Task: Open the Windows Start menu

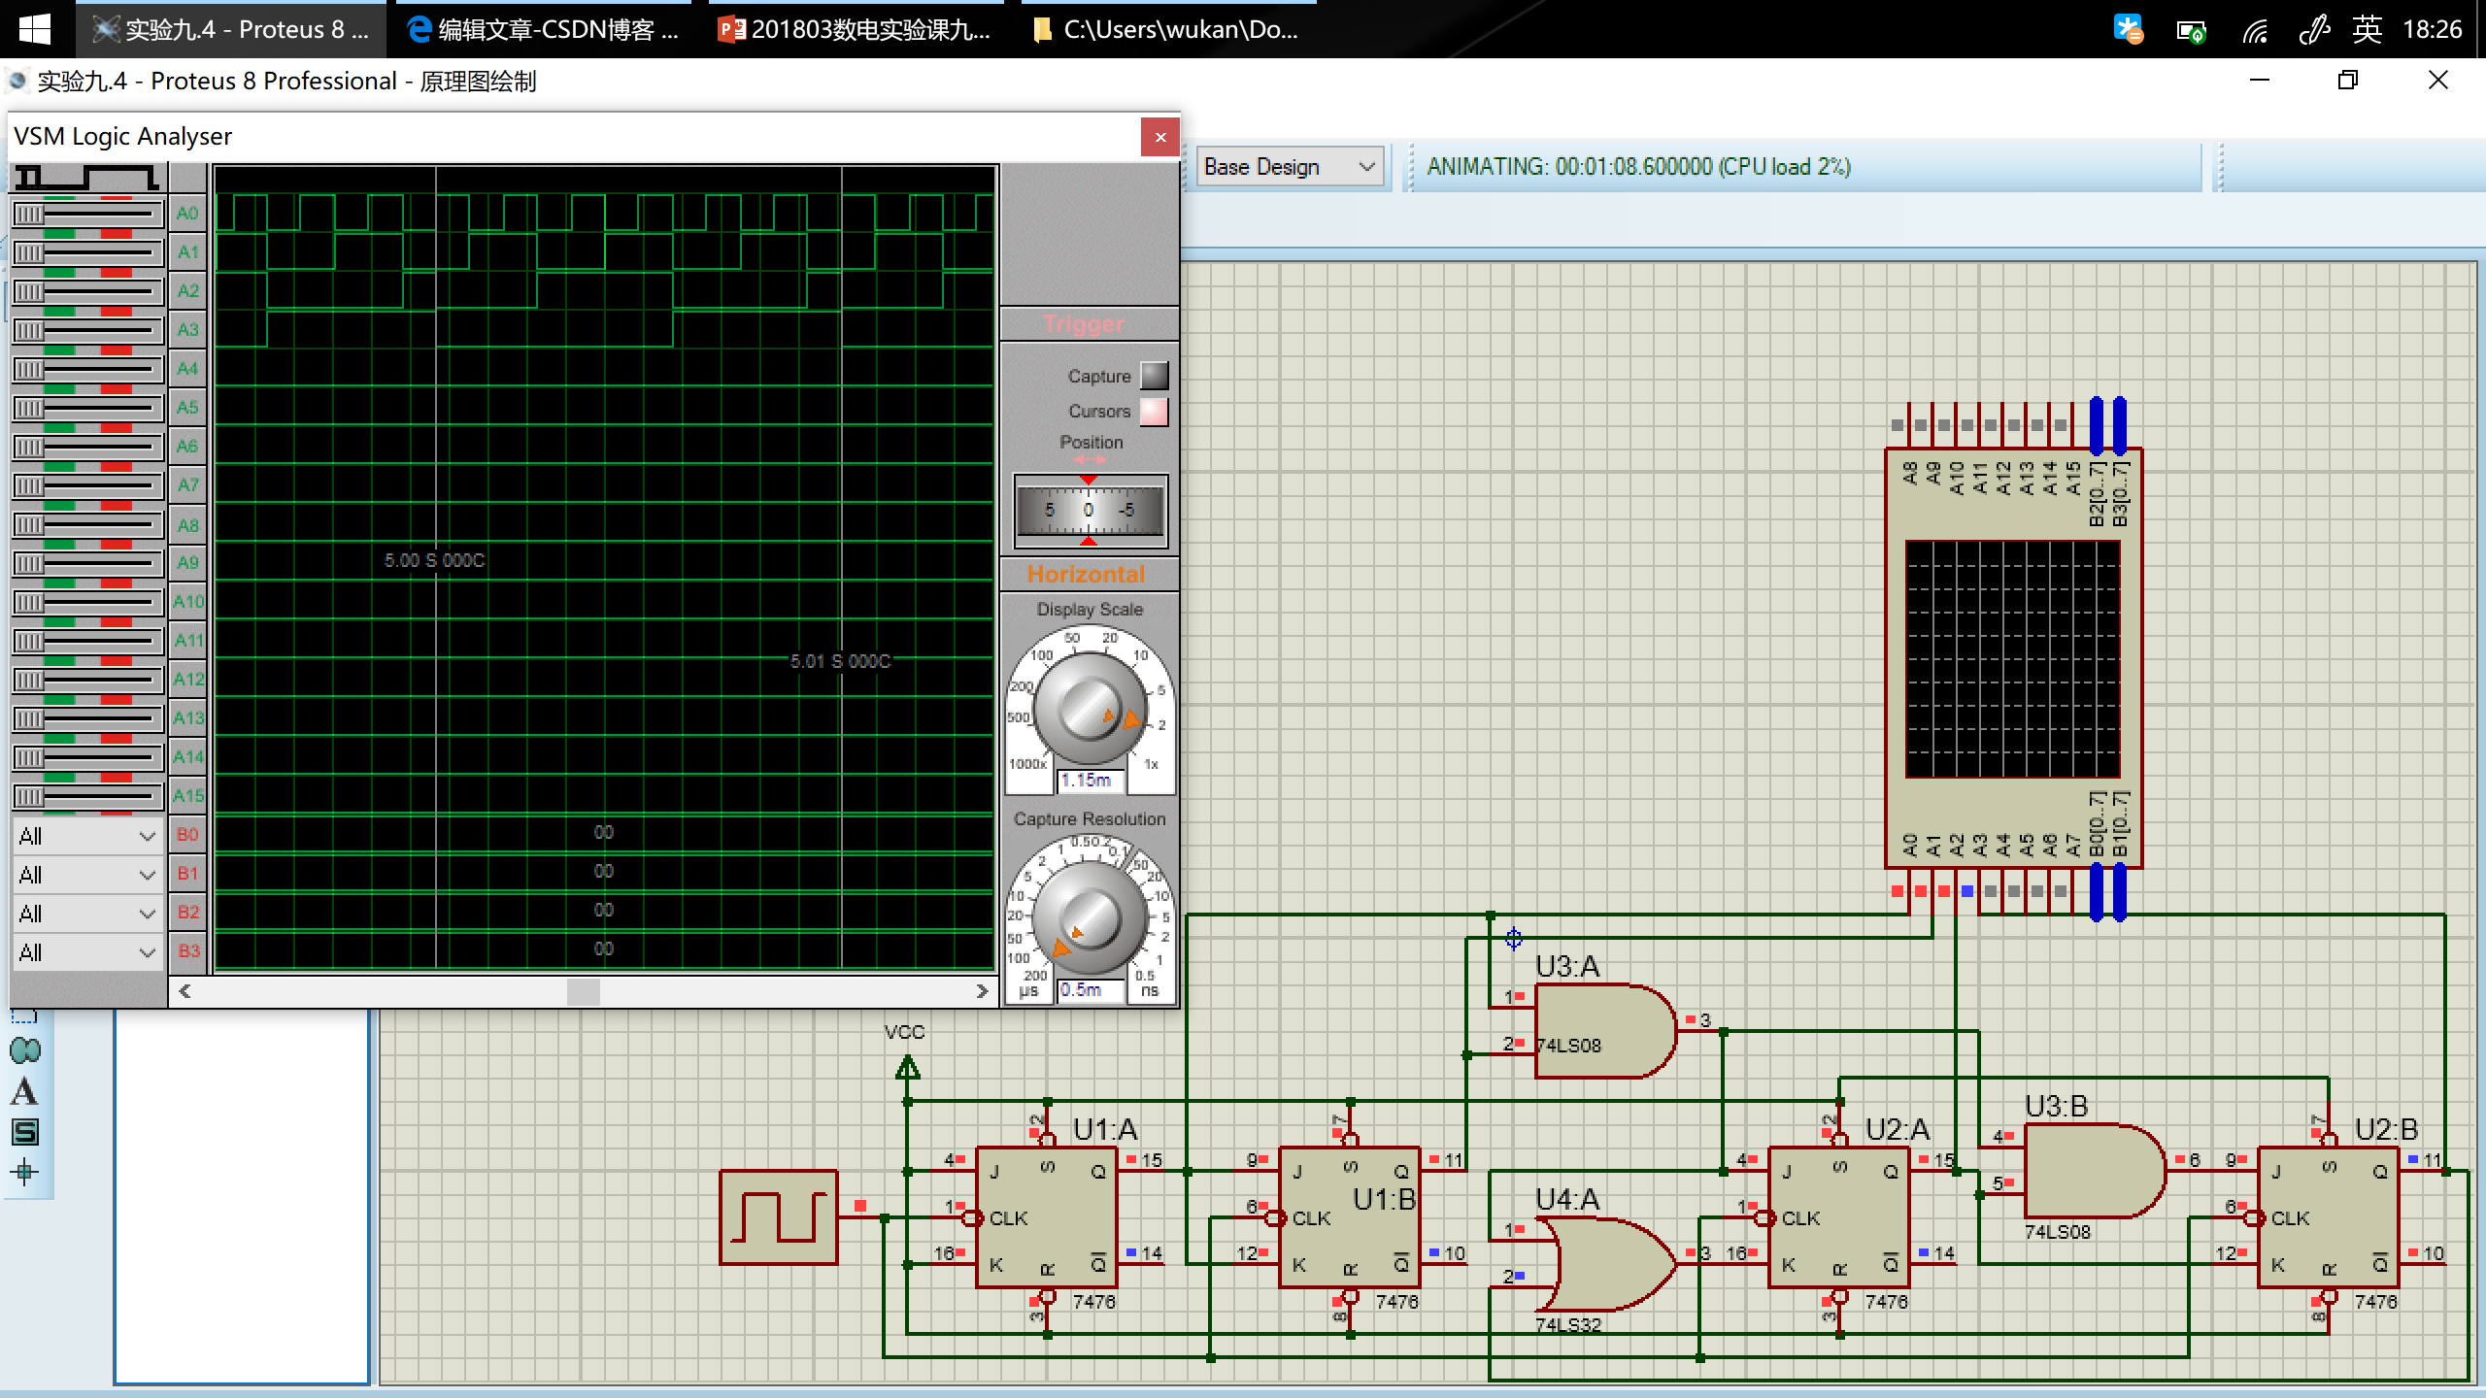Action: pyautogui.click(x=35, y=29)
